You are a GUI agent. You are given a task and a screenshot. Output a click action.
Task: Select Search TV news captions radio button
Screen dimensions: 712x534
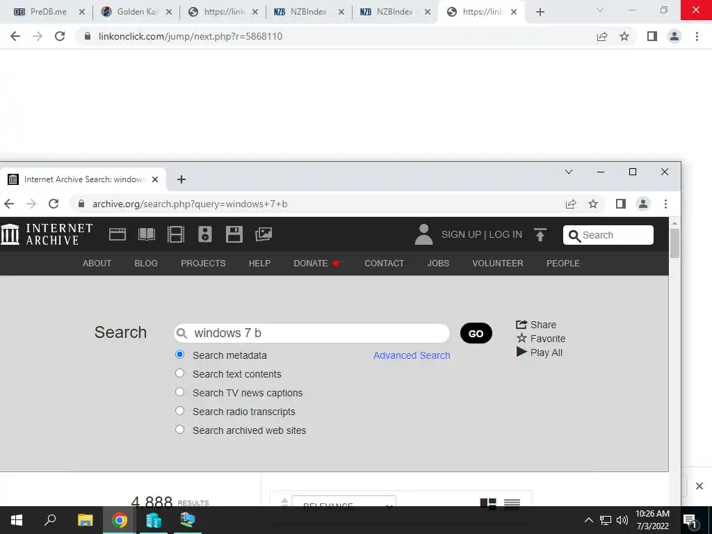click(x=180, y=392)
